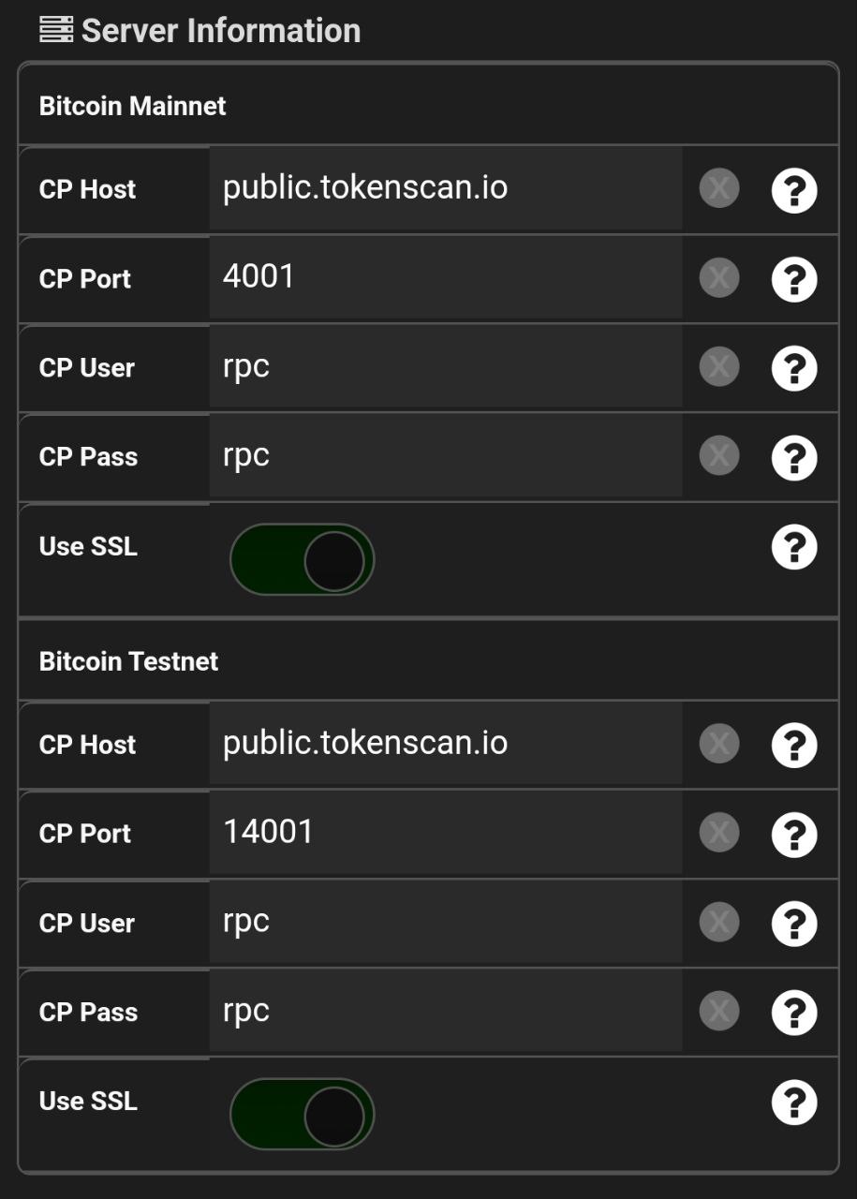Select the Testnet CP User input

pos(446,922)
